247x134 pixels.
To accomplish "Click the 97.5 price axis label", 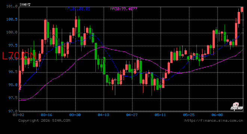I will point(13,98).
